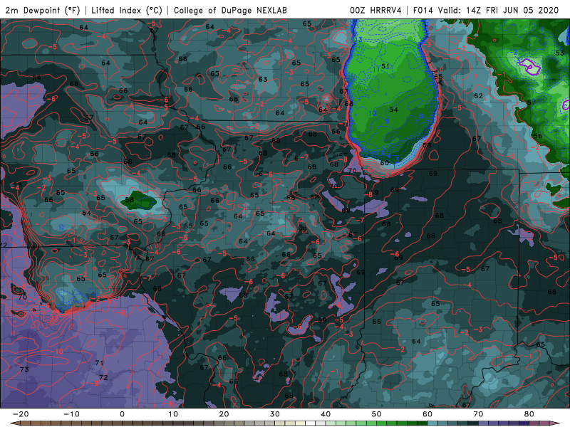The width and height of the screenshot is (570, 427).
Task: Click the 71 dewpoint value in purple area
Action: coord(99,362)
